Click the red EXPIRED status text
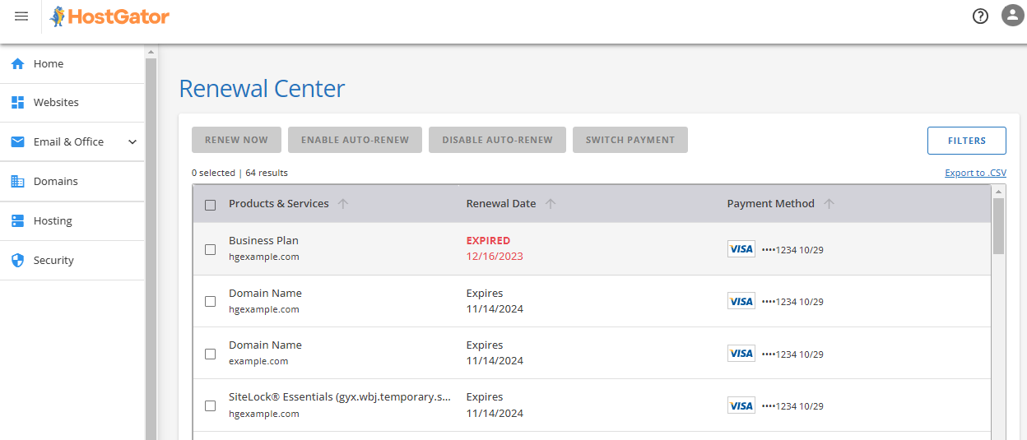1027x440 pixels. click(x=488, y=241)
